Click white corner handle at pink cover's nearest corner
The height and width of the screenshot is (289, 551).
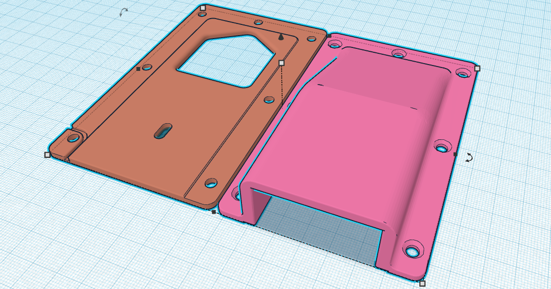point(422,283)
